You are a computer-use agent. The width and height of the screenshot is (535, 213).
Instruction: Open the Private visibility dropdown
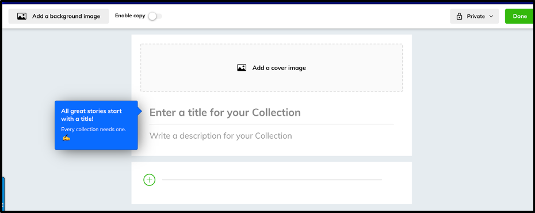pos(474,16)
